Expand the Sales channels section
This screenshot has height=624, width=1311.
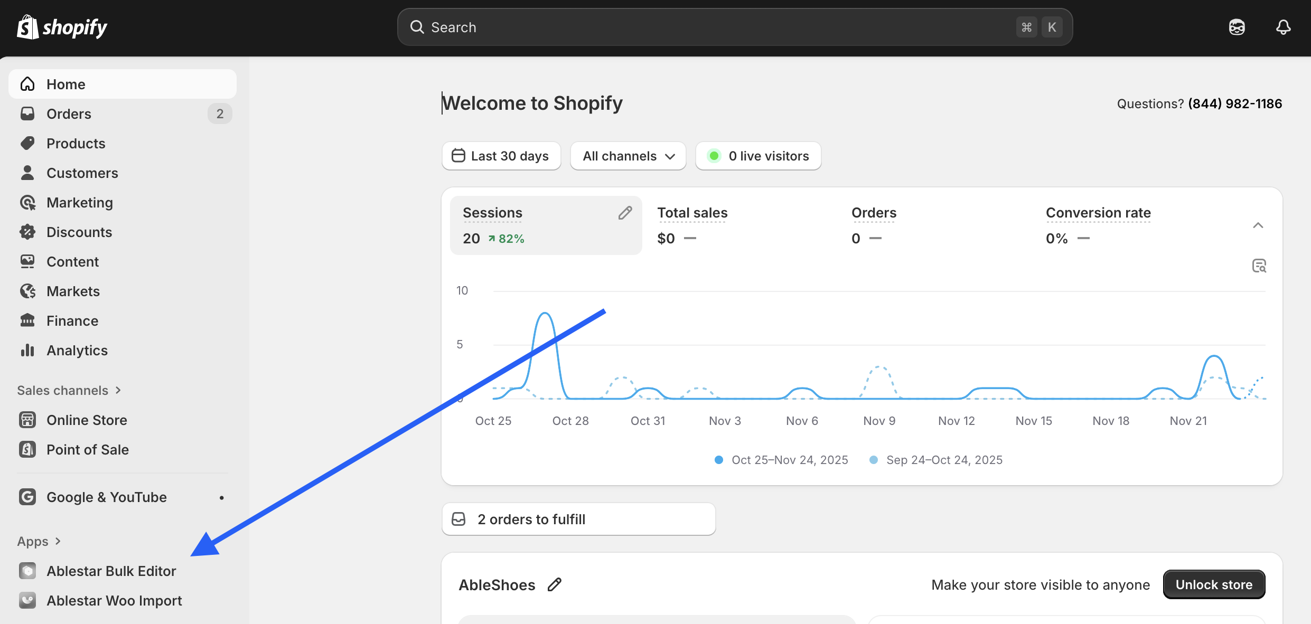tap(69, 390)
